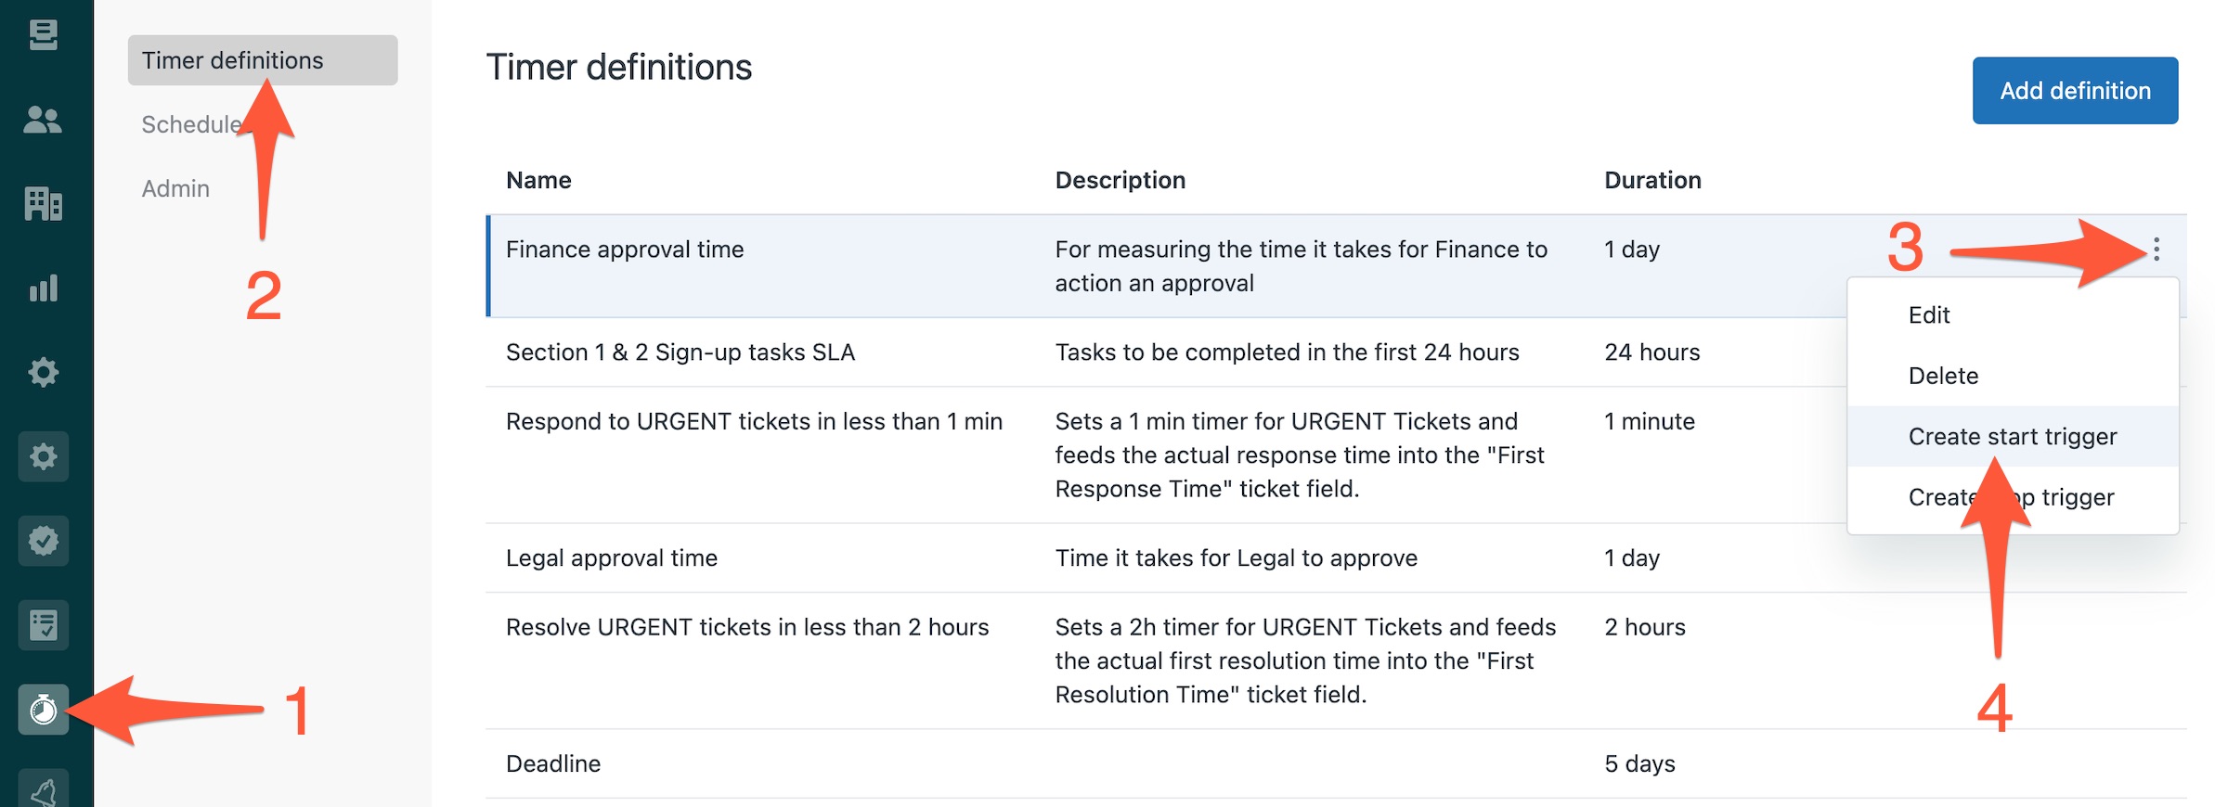Open the Admin gear icon
Screen dimensions: 2215x807
coord(43,372)
